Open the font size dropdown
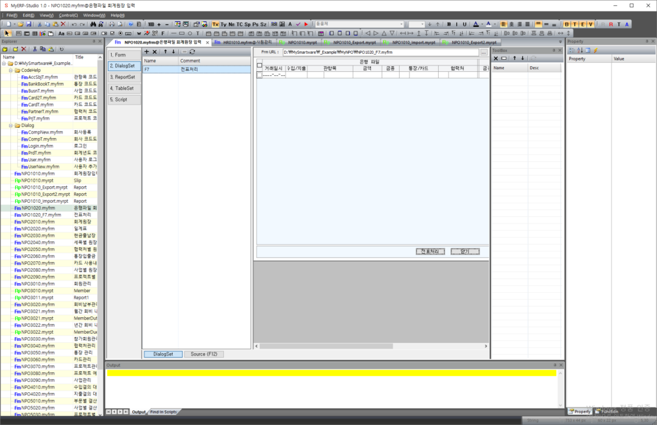 (422, 24)
